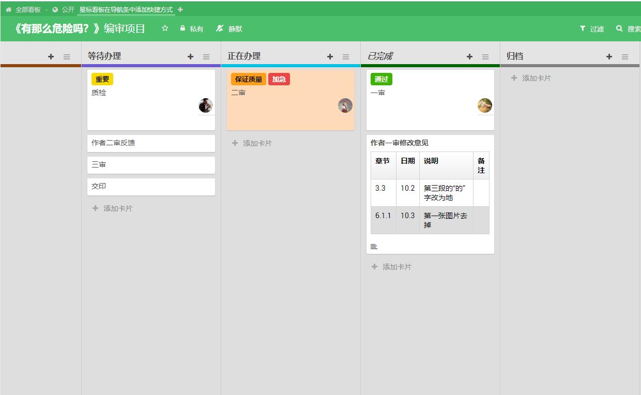Click the yellow 重要 label
The image size is (641, 395).
(102, 79)
